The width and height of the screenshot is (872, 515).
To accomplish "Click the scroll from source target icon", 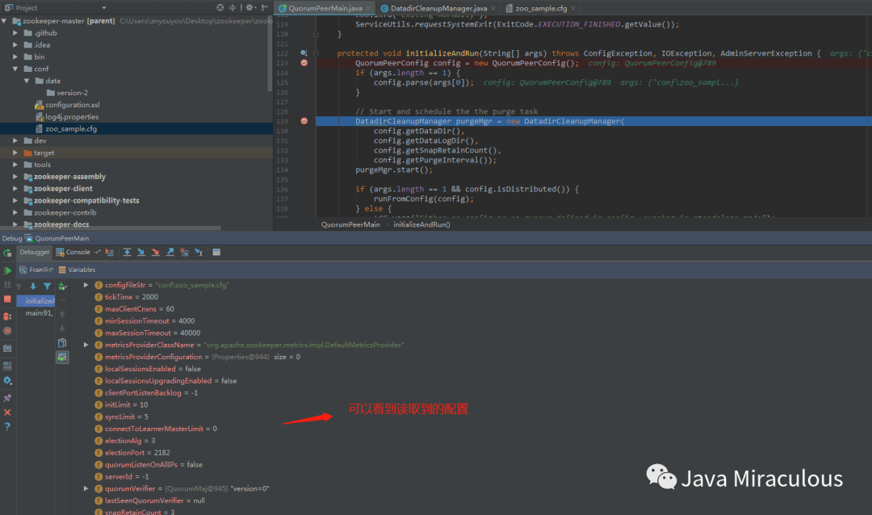I will (220, 8).
